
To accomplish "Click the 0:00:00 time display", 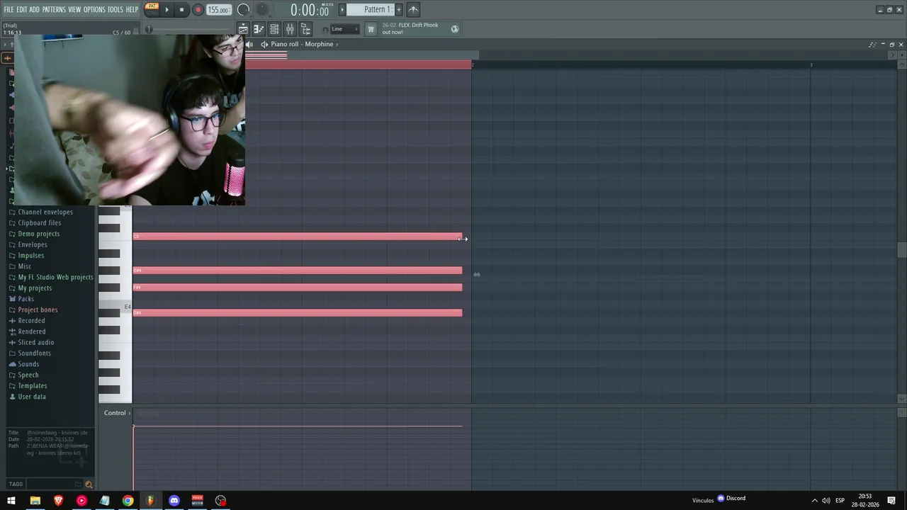I will coord(310,10).
